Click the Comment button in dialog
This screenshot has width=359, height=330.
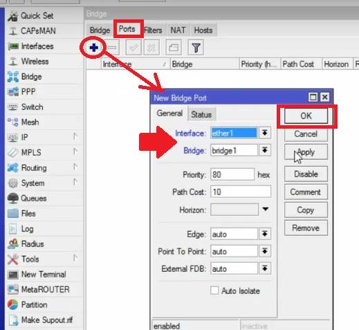(x=306, y=192)
